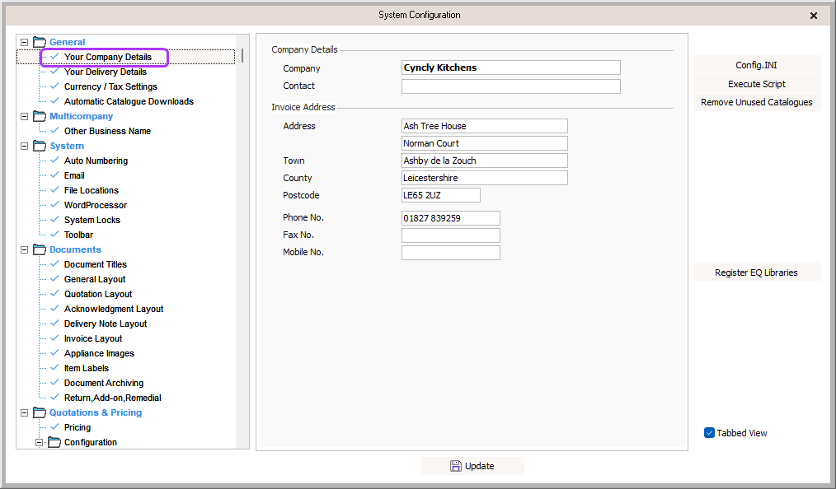The height and width of the screenshot is (489, 836).
Task: Click checkmark icon beside Toolbar
Action: (54, 235)
